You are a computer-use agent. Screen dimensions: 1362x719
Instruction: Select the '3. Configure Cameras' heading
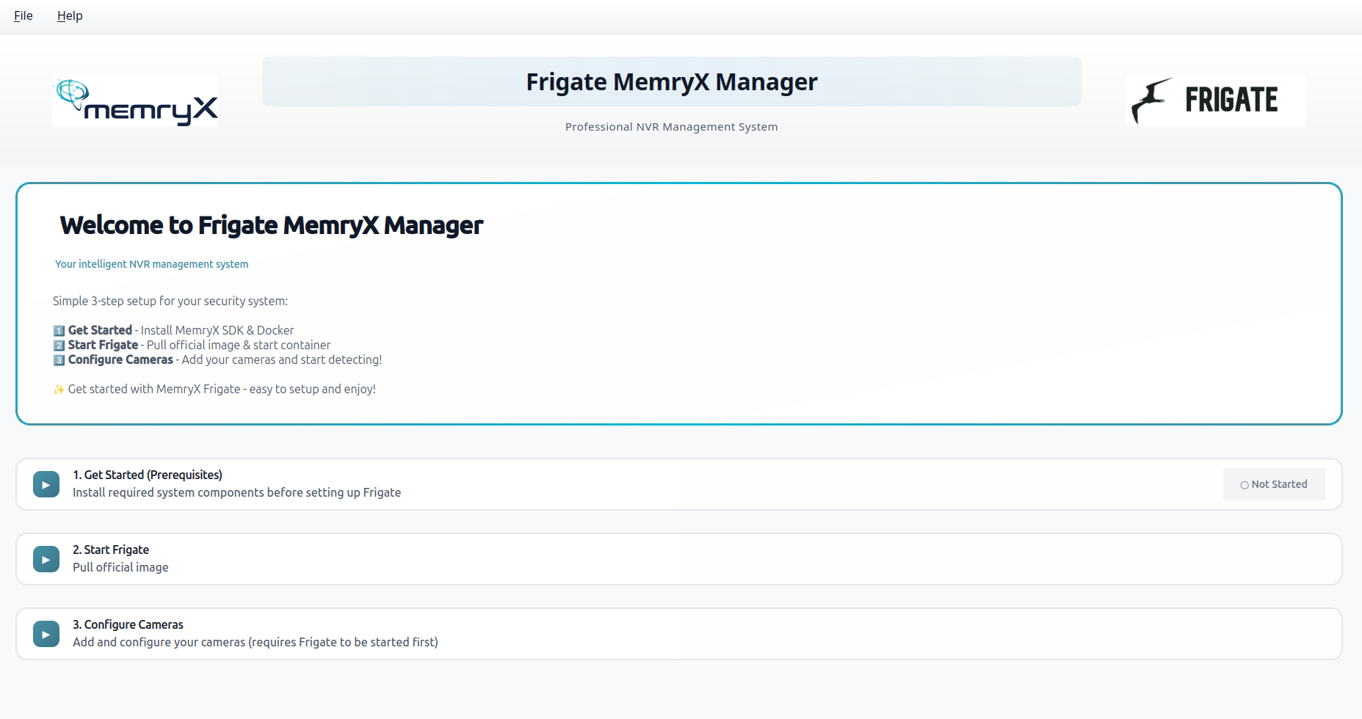[x=128, y=624]
